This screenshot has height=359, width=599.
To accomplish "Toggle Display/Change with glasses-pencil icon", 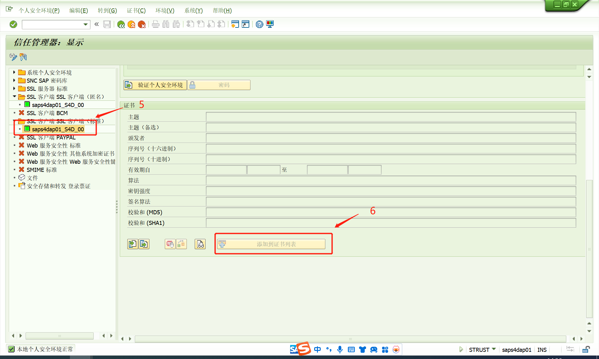I will pyautogui.click(x=13, y=57).
